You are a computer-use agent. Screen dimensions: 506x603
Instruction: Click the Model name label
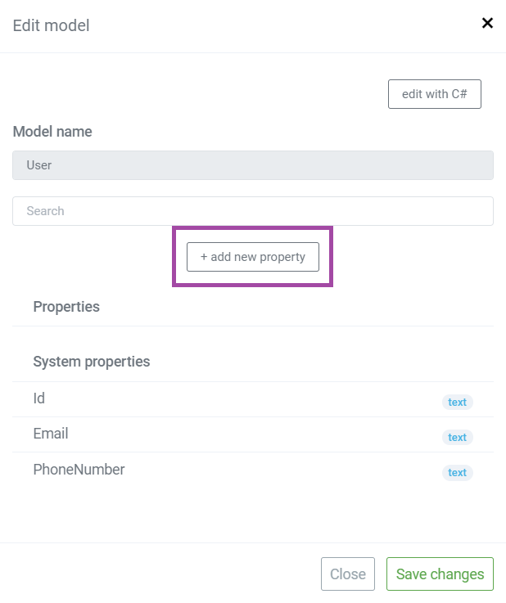[x=52, y=132]
